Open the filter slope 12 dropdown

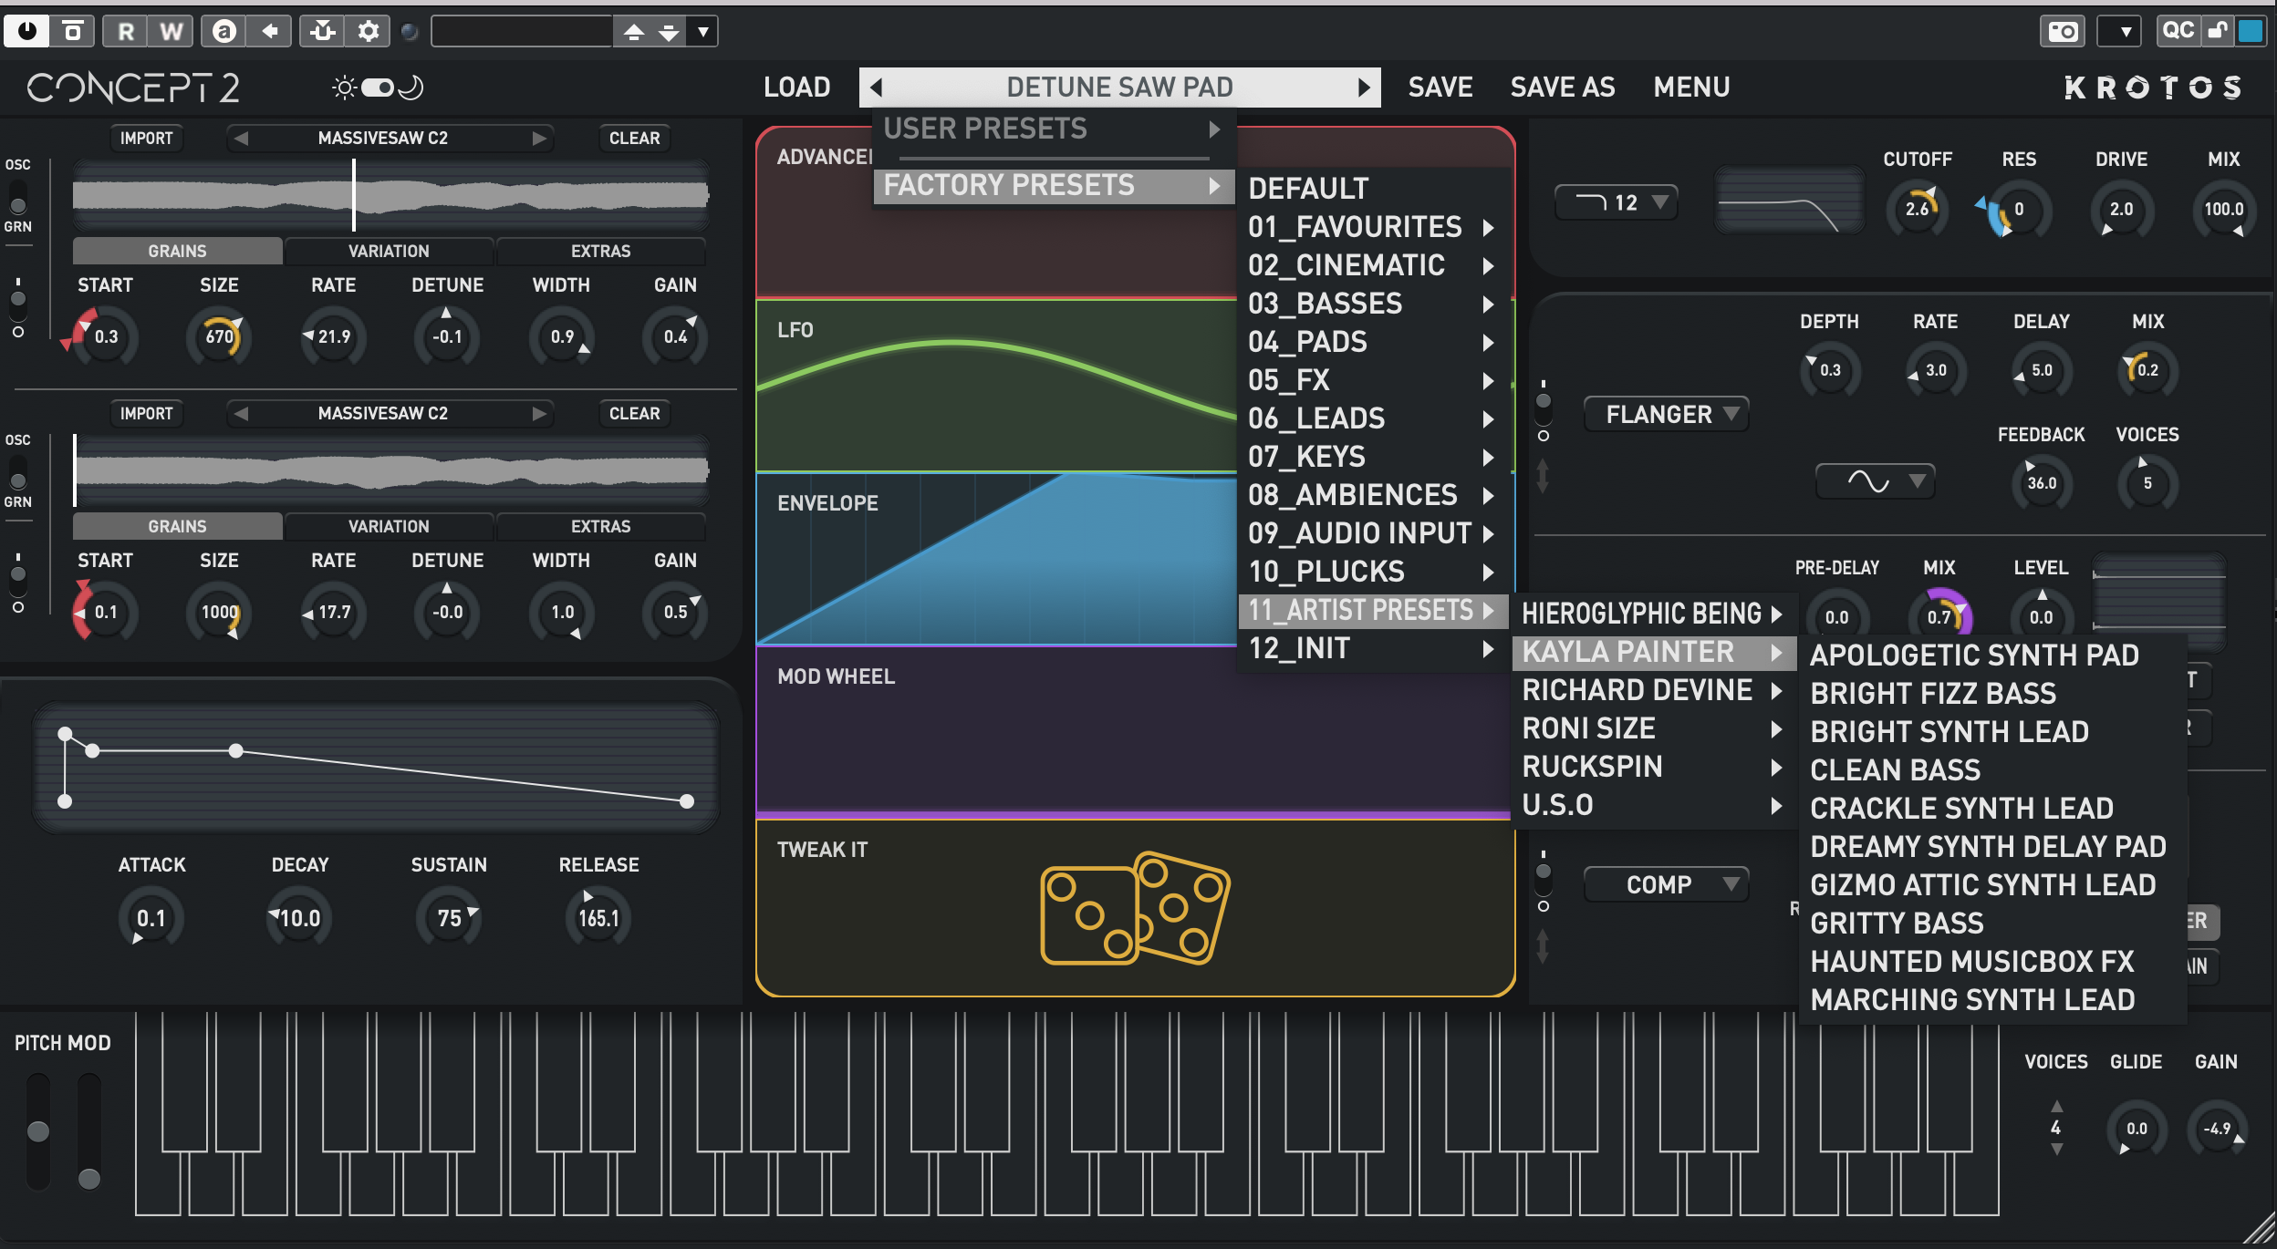[1616, 202]
